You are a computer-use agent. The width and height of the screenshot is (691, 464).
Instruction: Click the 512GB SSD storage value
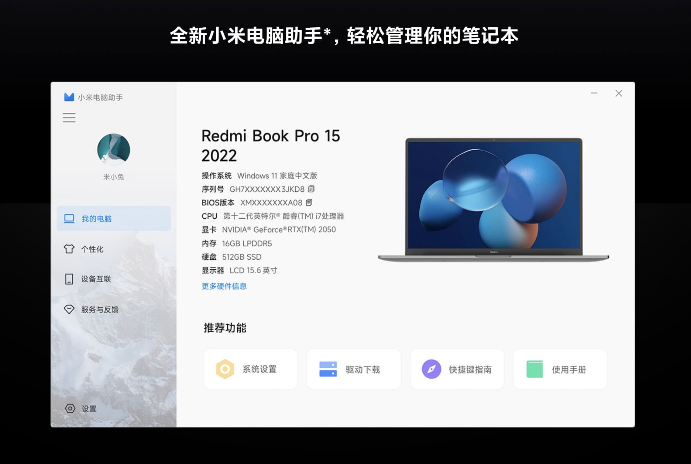coord(242,257)
